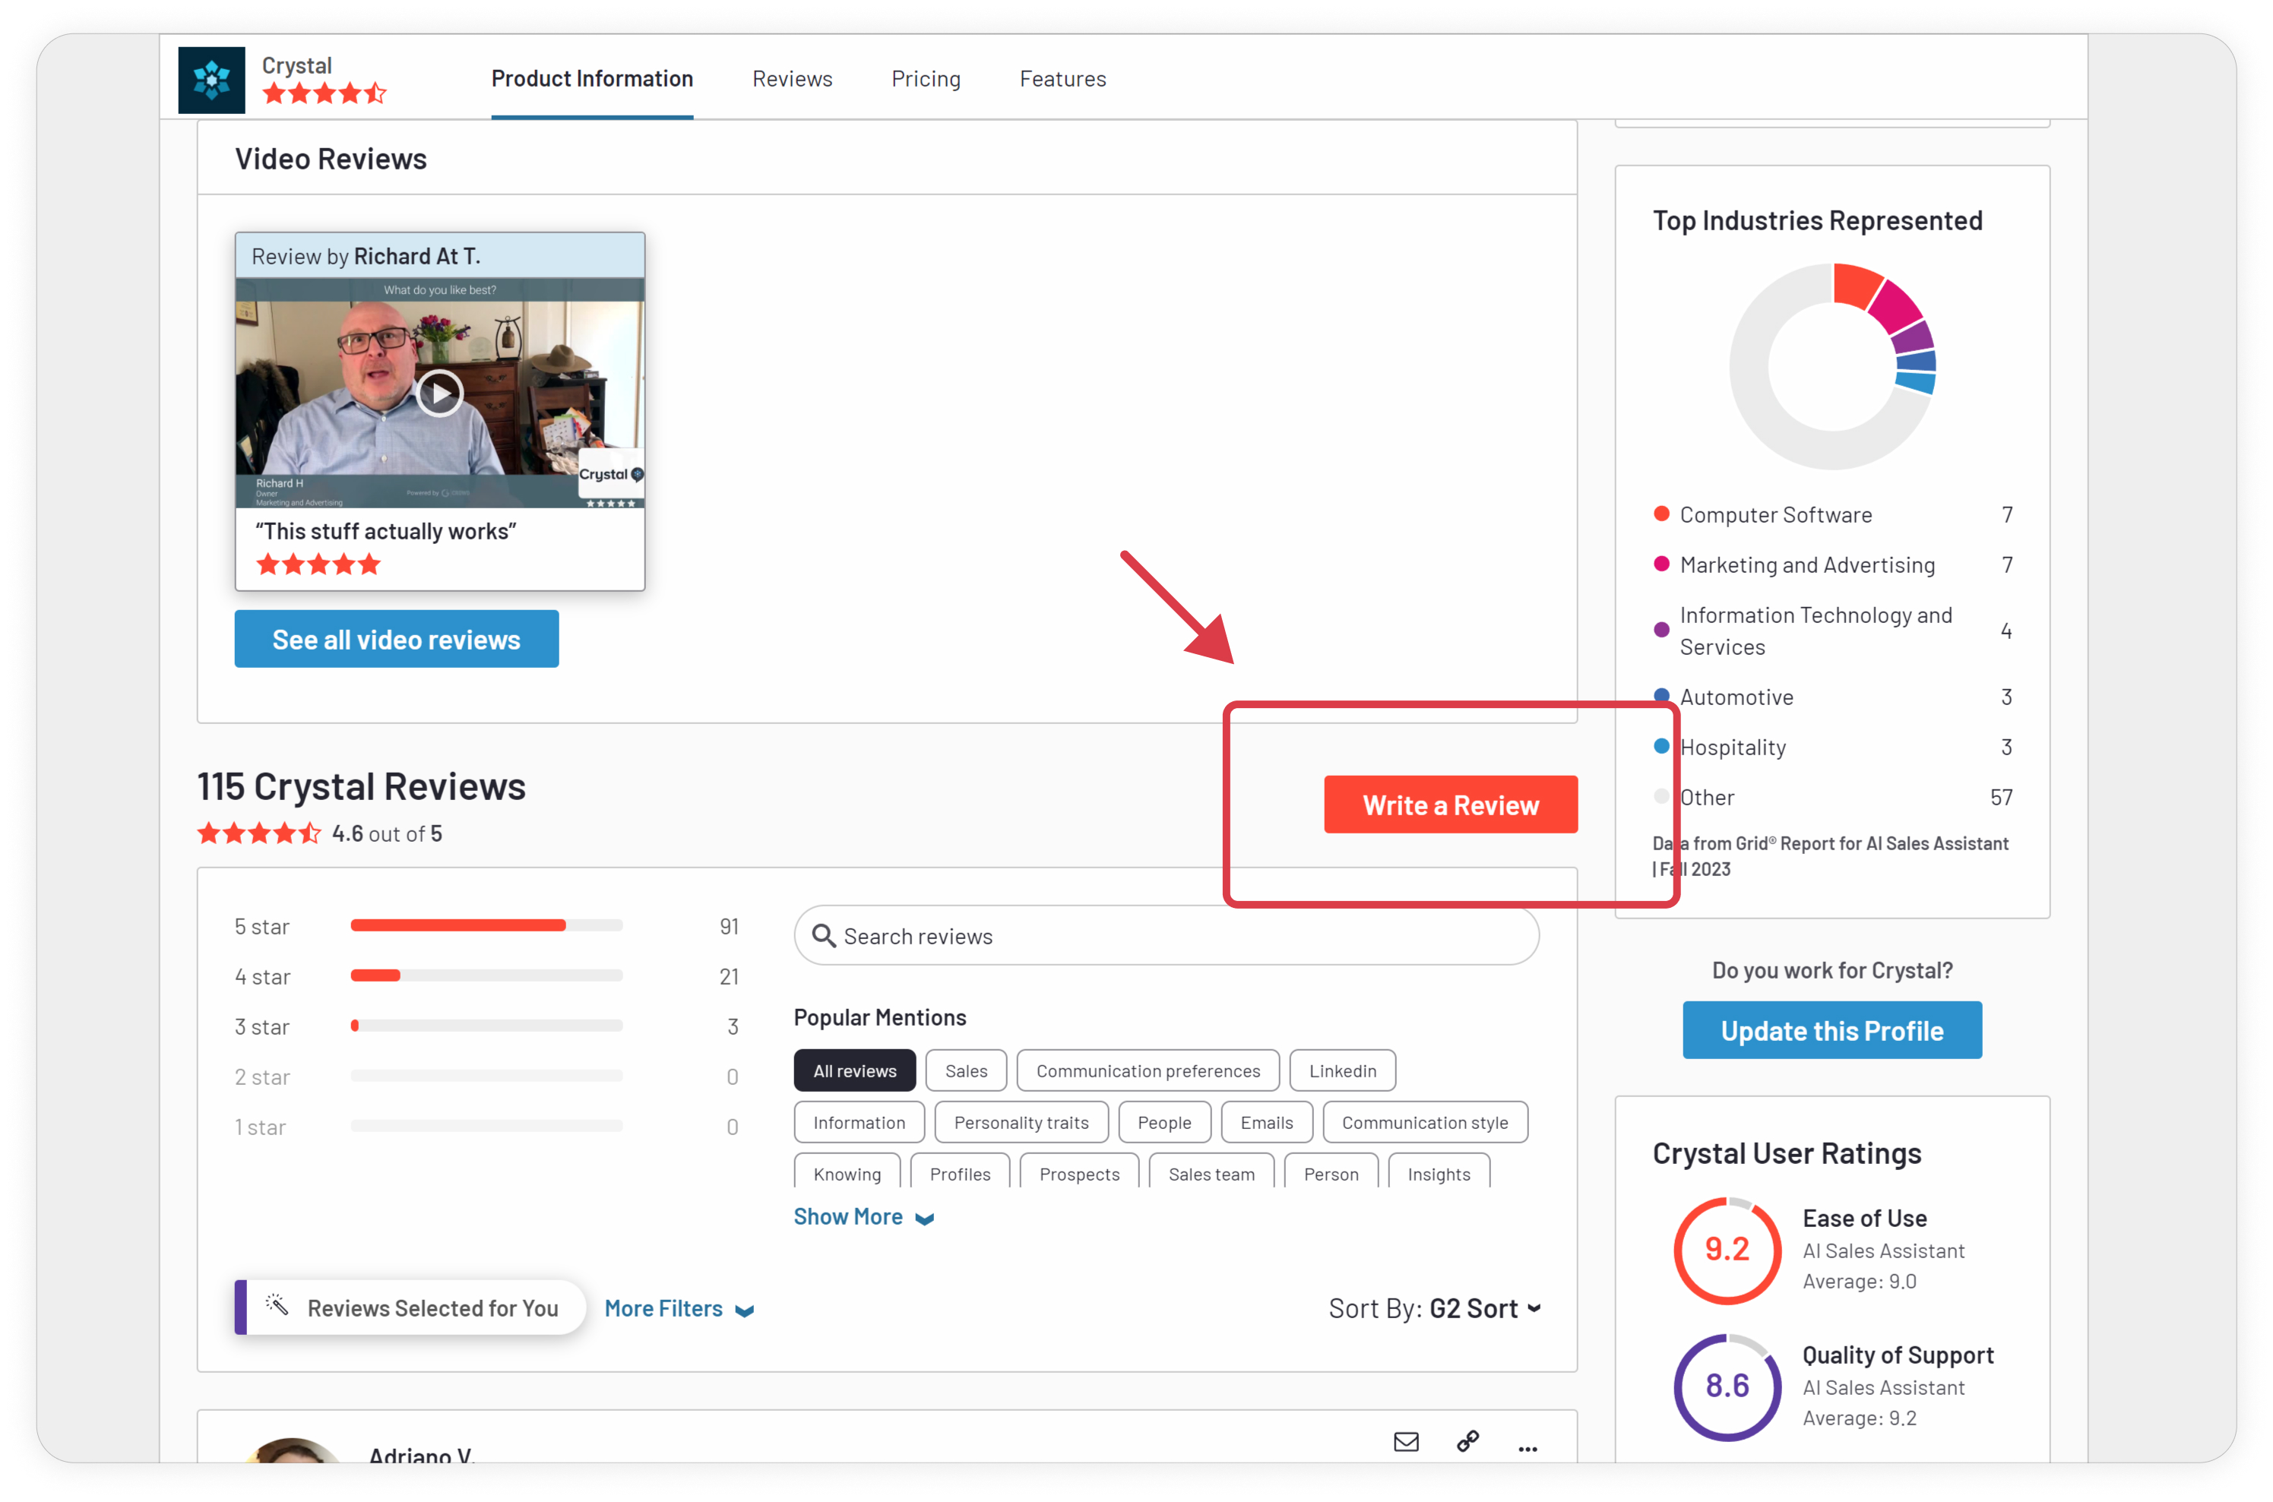This screenshot has width=2273, height=1502.
Task: Filter by Personality traits chip
Action: pyautogui.click(x=1021, y=1123)
